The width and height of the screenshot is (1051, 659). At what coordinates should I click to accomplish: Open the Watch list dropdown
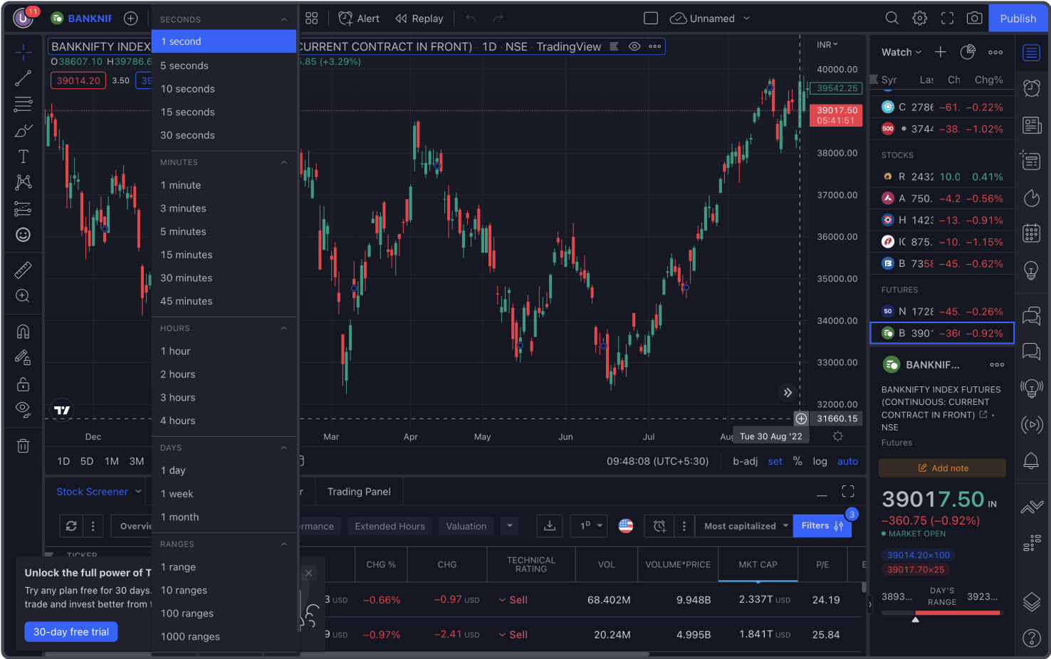[x=901, y=52]
